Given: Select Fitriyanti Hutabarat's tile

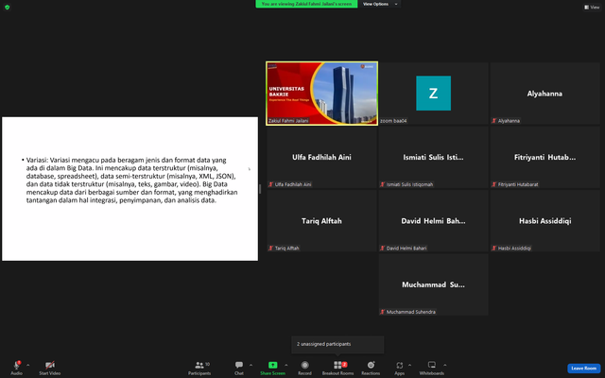Looking at the screenshot, I should click(544, 157).
